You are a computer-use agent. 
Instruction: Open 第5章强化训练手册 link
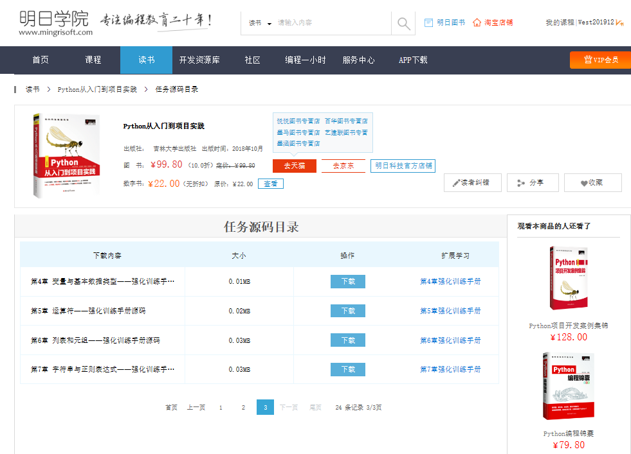click(x=450, y=311)
